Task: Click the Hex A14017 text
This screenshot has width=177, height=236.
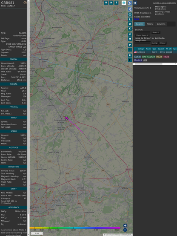Action: tap(8, 6)
